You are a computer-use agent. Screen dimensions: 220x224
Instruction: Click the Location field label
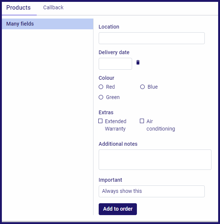(x=109, y=27)
